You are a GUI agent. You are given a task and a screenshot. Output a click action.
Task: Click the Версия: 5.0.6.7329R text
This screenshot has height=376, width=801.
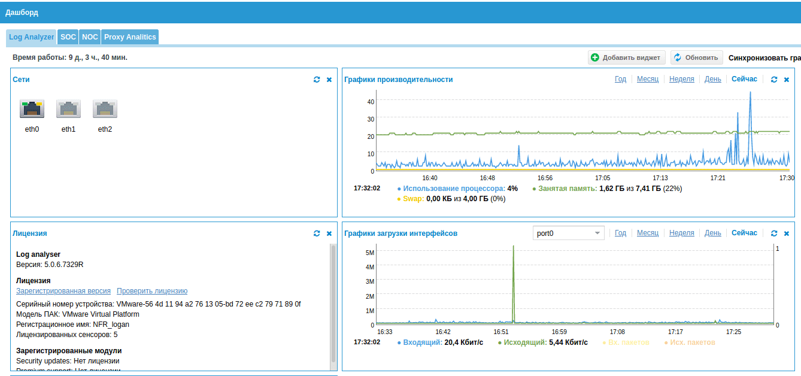(x=50, y=265)
